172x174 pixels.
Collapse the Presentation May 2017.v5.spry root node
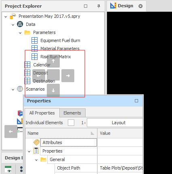[6, 17]
